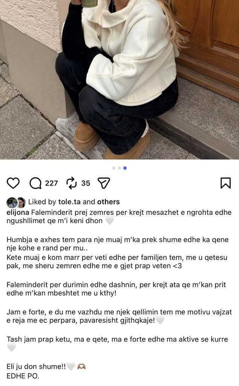The image size is (239, 386).
Task: Share the post with paper plane icon
Action: click(104, 183)
